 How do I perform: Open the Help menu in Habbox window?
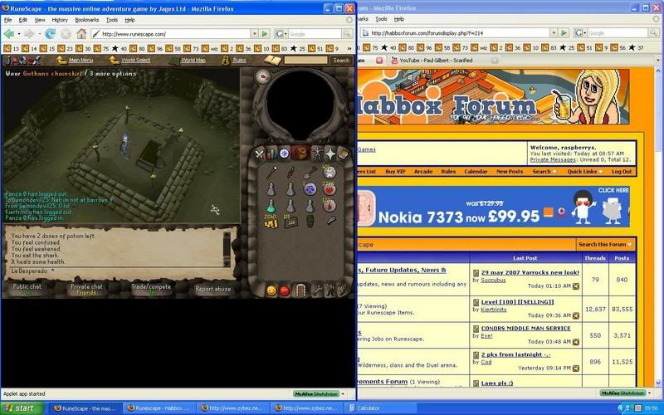[x=399, y=19]
